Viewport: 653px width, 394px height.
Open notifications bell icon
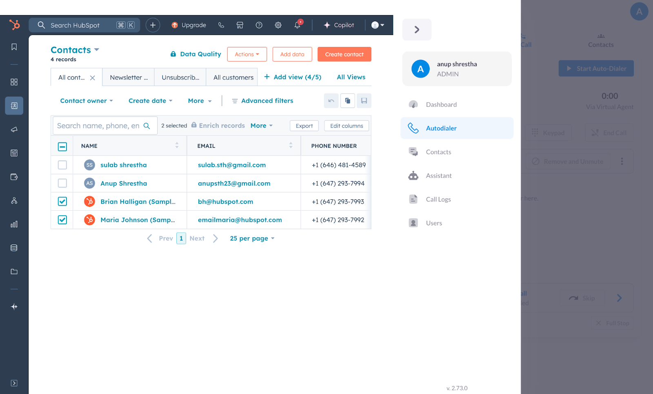click(x=298, y=24)
